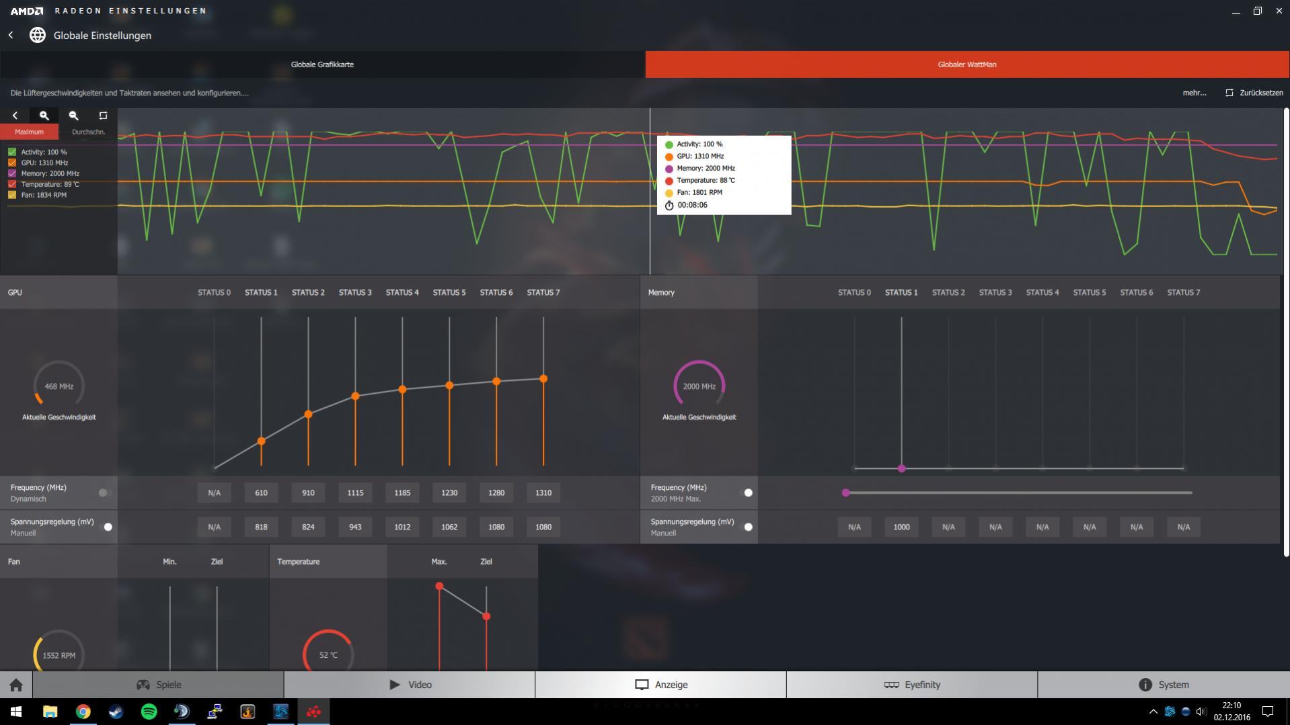
Task: Toggle the GPU 1310 MHz graph checkbox
Action: pos(12,163)
